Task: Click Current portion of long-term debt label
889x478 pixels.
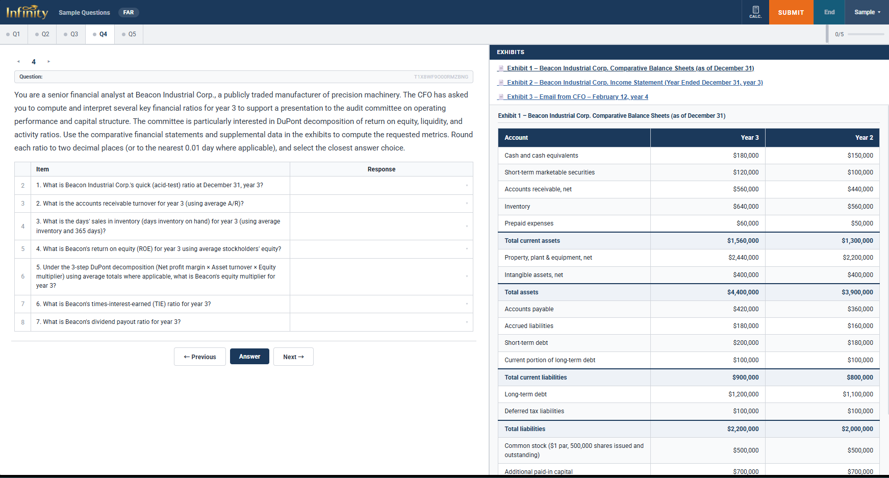Action: (550, 360)
